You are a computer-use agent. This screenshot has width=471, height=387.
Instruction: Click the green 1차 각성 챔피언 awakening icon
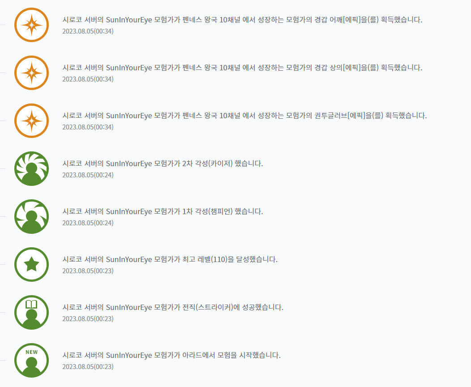click(x=31, y=217)
